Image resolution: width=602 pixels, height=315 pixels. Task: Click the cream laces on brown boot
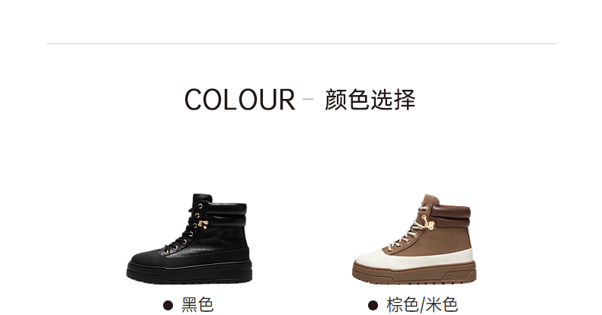(x=407, y=229)
